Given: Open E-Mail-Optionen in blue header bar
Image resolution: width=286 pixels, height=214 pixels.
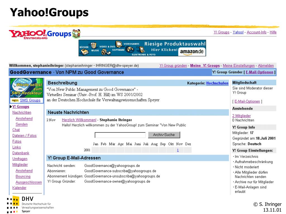Looking at the screenshot, I should coord(259,72).
